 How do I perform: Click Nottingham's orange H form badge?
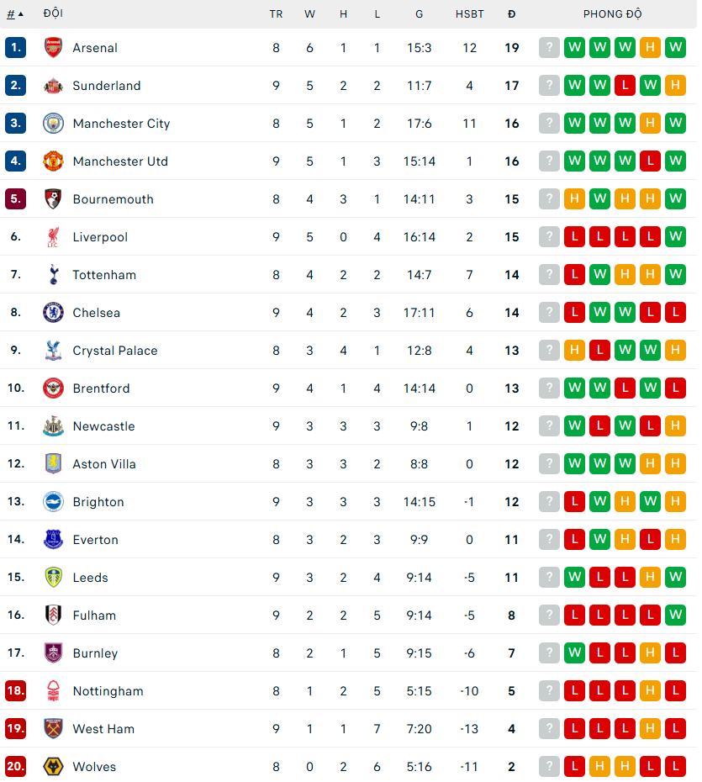650,691
